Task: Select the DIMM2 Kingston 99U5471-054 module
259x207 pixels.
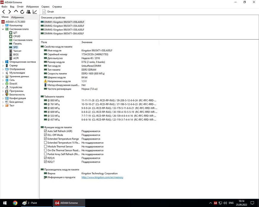Action: 64,26
